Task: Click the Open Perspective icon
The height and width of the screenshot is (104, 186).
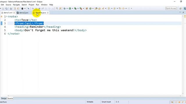Action: click(180, 8)
